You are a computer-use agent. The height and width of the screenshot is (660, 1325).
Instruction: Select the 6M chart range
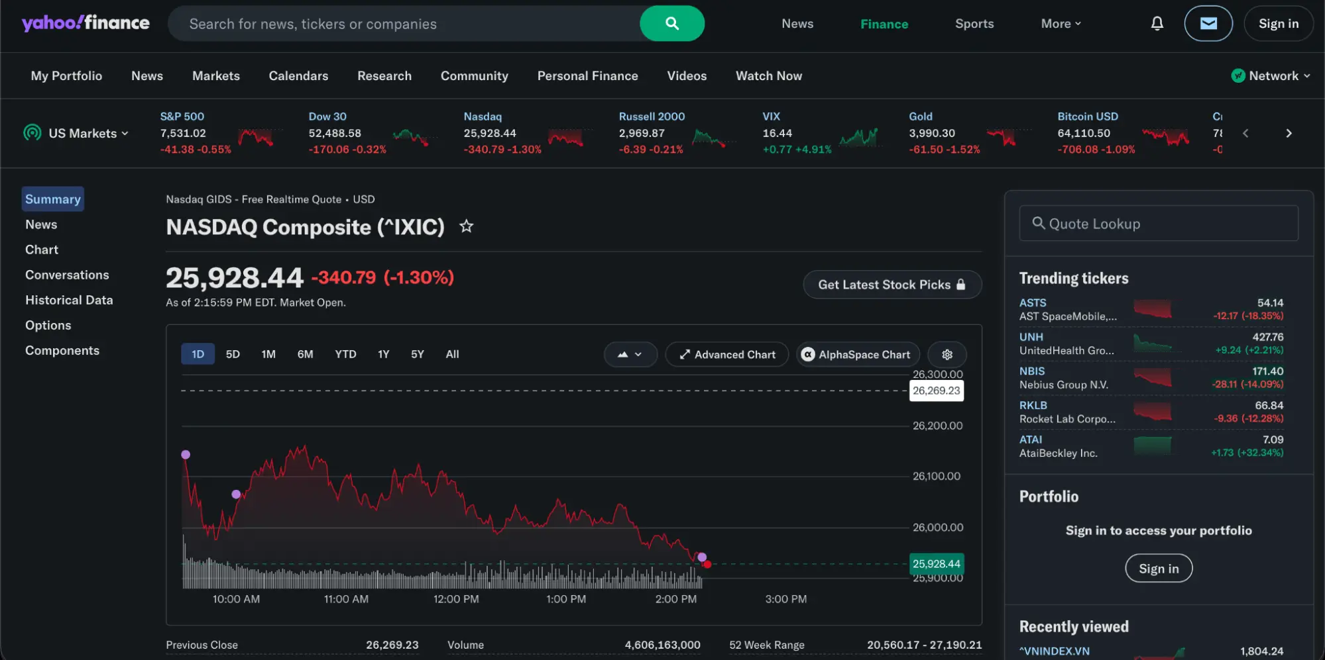click(305, 354)
